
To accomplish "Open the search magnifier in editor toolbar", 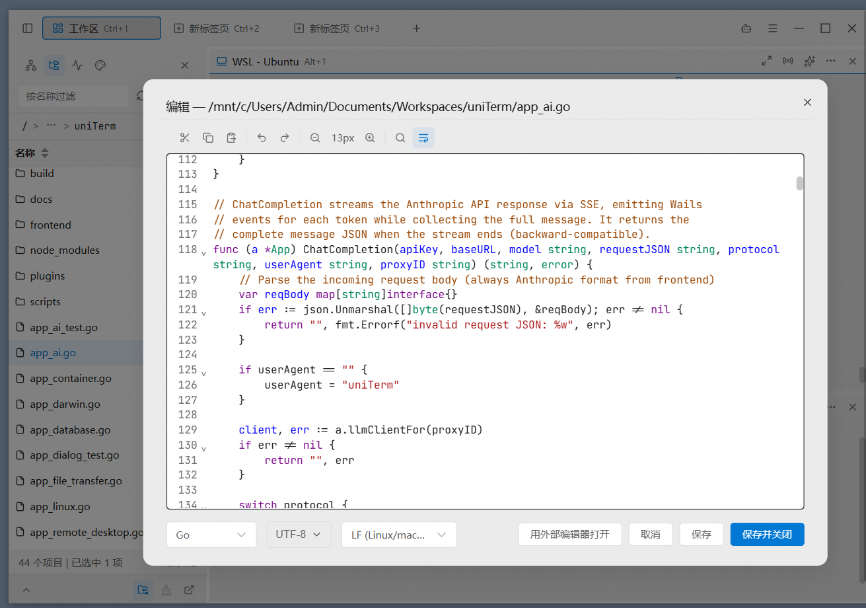I will (400, 137).
